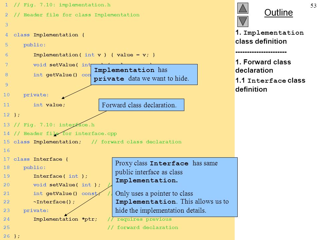Click comment 'forward class declaration' on line 15
Image resolution: width=320 pixels, height=240 pixels.
pyautogui.click(x=136, y=142)
